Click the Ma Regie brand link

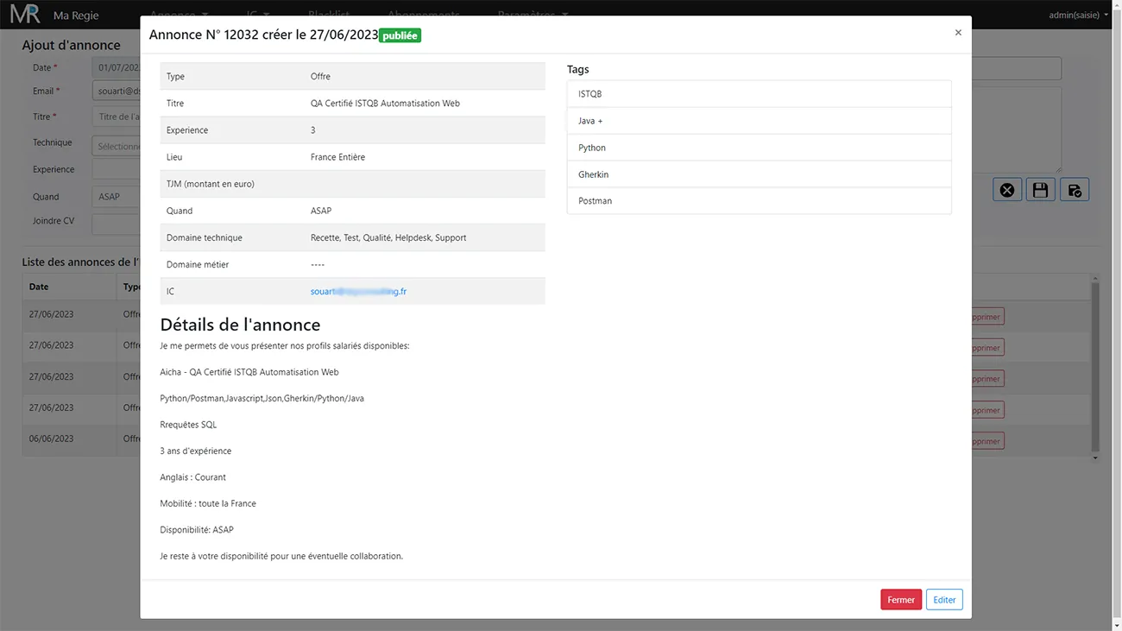point(76,16)
